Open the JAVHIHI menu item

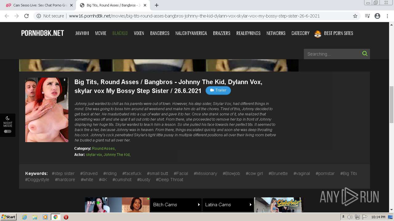click(82, 33)
